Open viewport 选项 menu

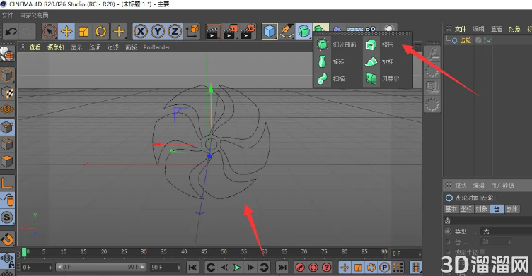(95, 47)
